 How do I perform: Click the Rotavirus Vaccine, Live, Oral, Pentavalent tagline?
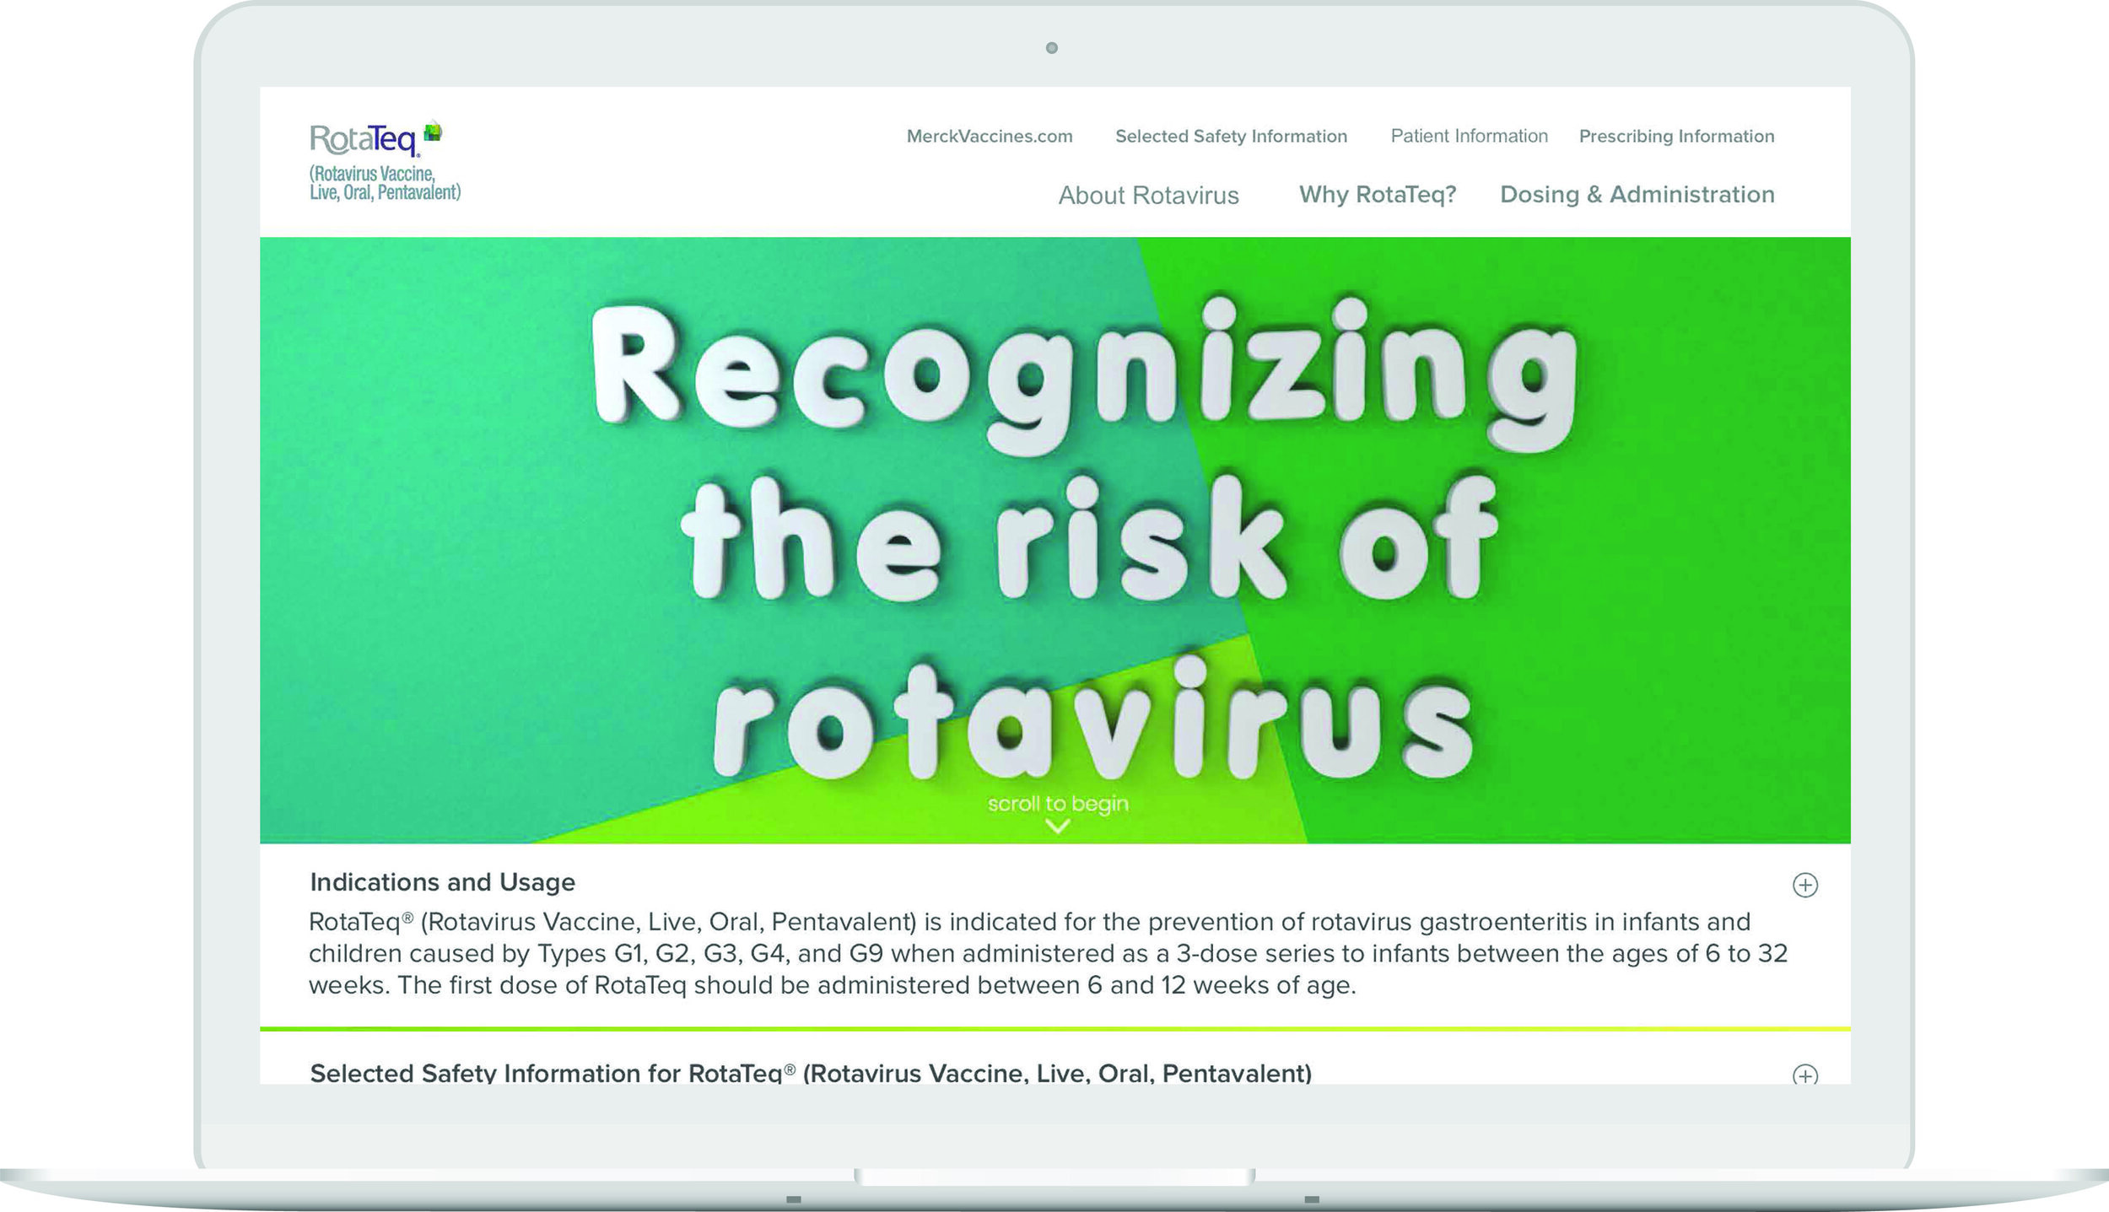click(385, 183)
